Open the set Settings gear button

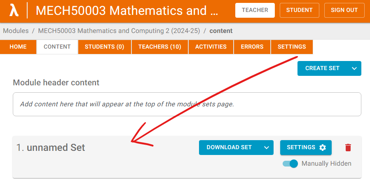point(306,148)
